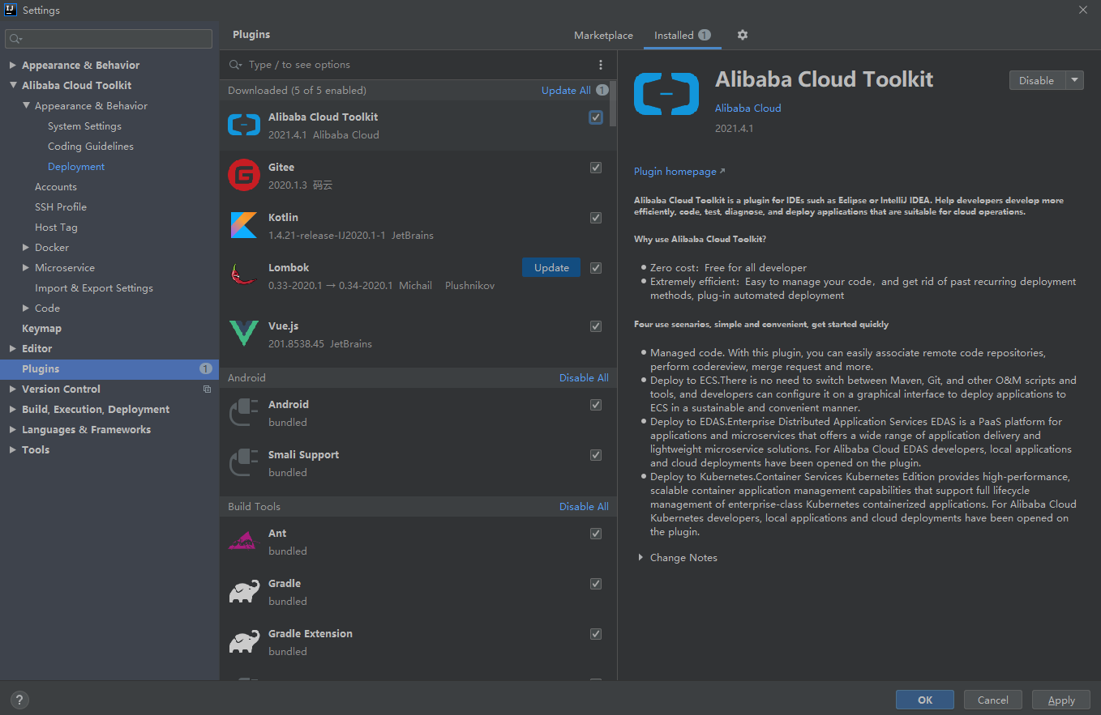Click the search magnifier in plugin filter
Viewport: 1101px width, 715px height.
tap(237, 65)
